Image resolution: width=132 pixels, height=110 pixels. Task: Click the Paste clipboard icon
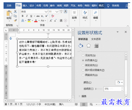coord(9,13)
